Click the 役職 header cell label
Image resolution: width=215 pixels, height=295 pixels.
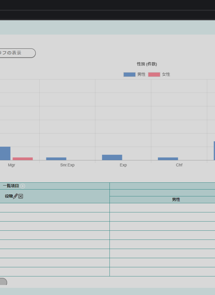(x=9, y=196)
